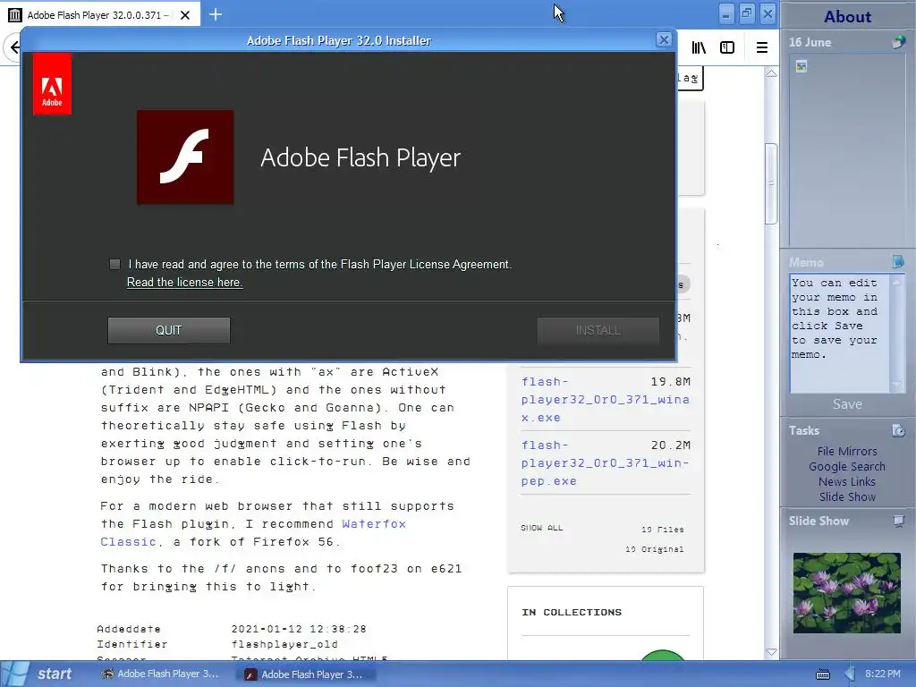Image resolution: width=916 pixels, height=687 pixels.
Task: Download flash-player32_0r0_371_win-pep.exe file link
Action: pos(606,463)
